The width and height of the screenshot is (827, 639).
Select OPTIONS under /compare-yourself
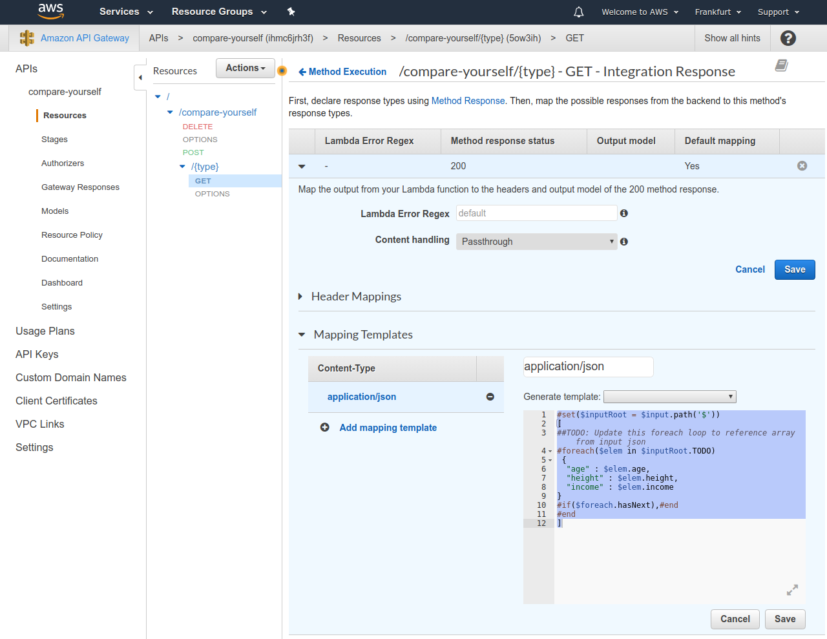[200, 140]
